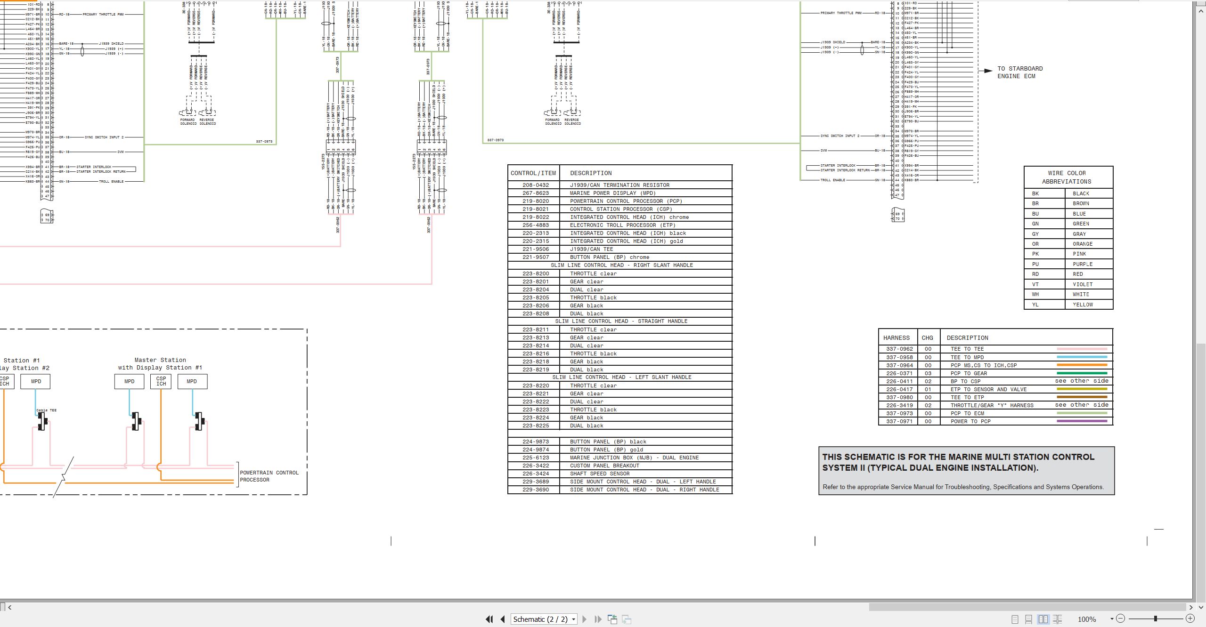Go to the first page

coord(489,619)
